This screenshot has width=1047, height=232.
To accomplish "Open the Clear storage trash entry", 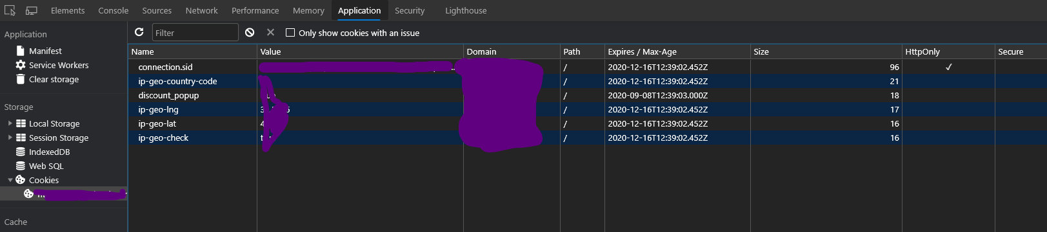I will point(21,79).
